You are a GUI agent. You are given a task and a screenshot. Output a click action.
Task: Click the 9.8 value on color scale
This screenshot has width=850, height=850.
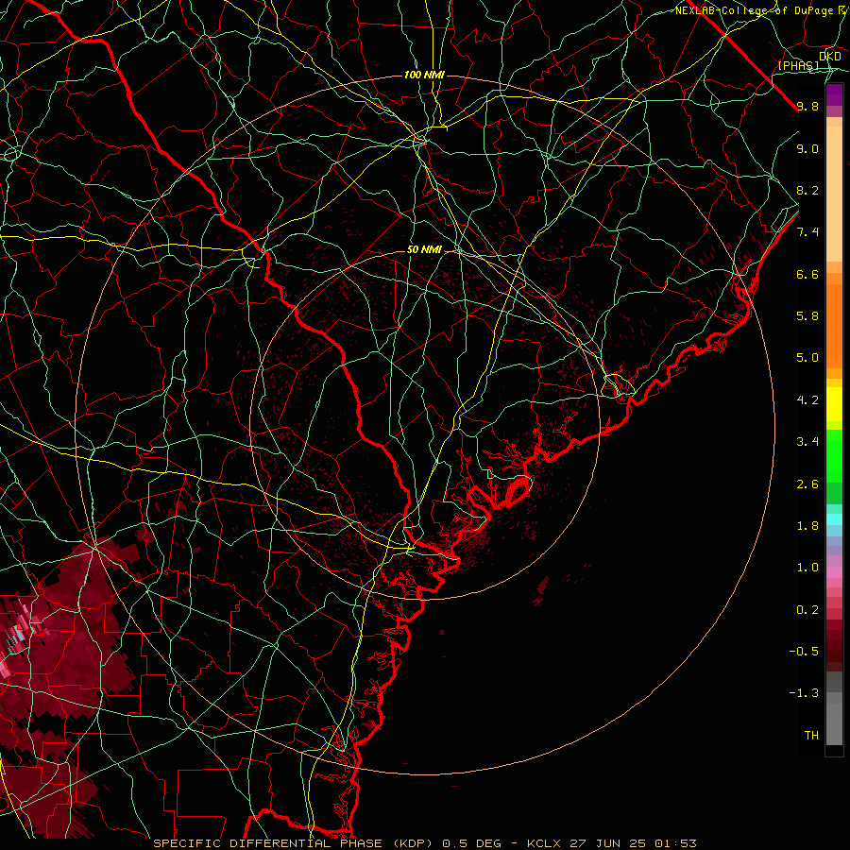pyautogui.click(x=807, y=106)
